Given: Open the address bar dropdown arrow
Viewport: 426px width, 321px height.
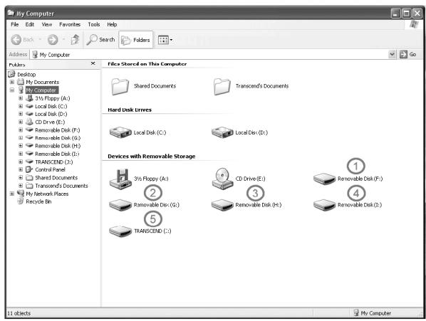Looking at the screenshot, I should click(x=392, y=54).
